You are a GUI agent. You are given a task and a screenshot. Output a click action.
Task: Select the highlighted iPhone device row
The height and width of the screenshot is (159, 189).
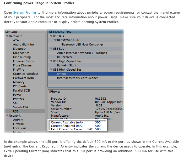[x=86, y=74]
